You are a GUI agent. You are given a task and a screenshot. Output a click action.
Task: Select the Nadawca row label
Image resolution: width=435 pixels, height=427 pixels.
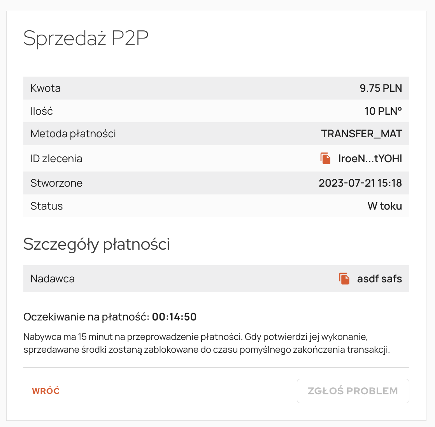click(53, 279)
